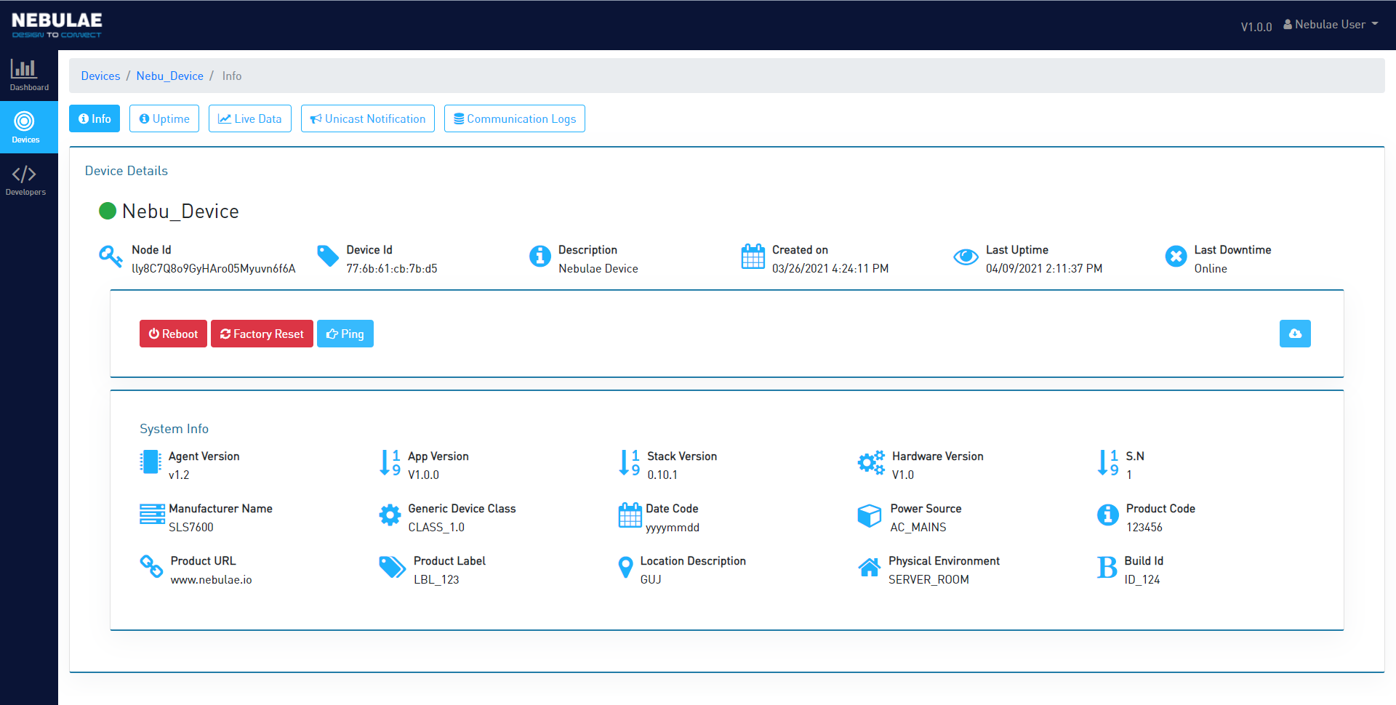Image resolution: width=1396 pixels, height=705 pixels.
Task: Click the Factory Reset button
Action: (x=262, y=334)
